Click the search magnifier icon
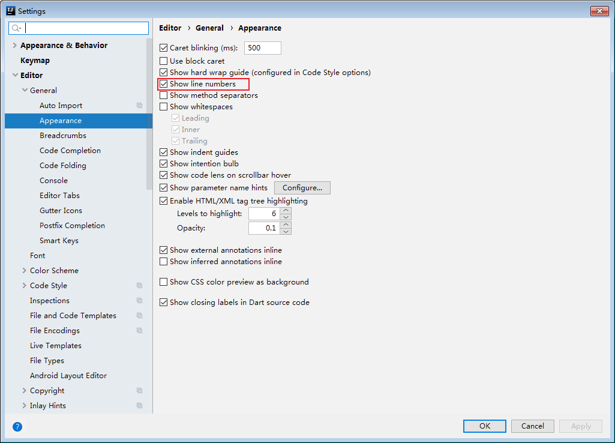Viewport: 615px width, 443px height. click(x=16, y=28)
